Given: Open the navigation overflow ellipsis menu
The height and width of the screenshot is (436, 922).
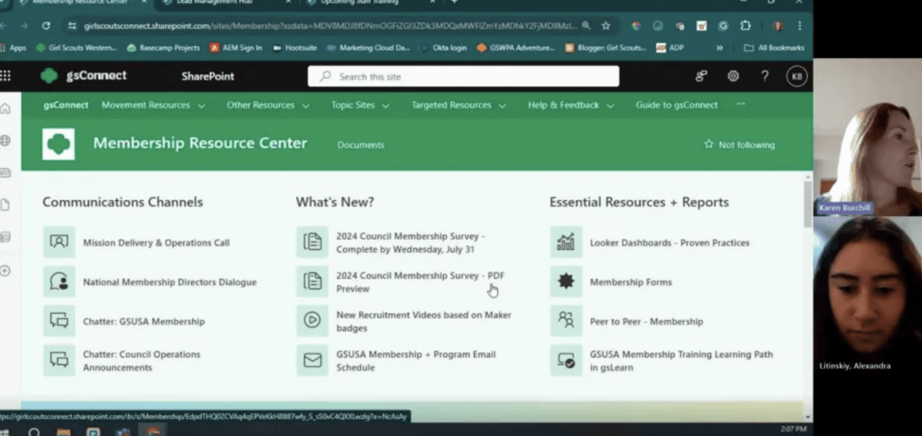Looking at the screenshot, I should 741,104.
